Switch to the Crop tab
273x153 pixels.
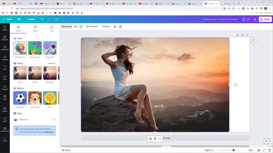tap(52, 28)
